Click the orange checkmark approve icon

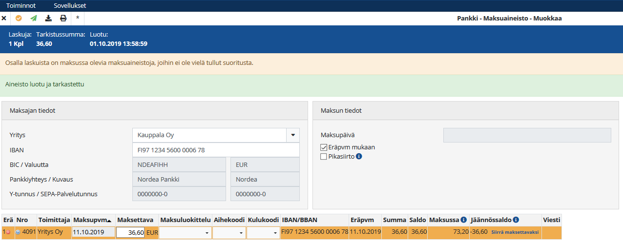pyautogui.click(x=19, y=19)
